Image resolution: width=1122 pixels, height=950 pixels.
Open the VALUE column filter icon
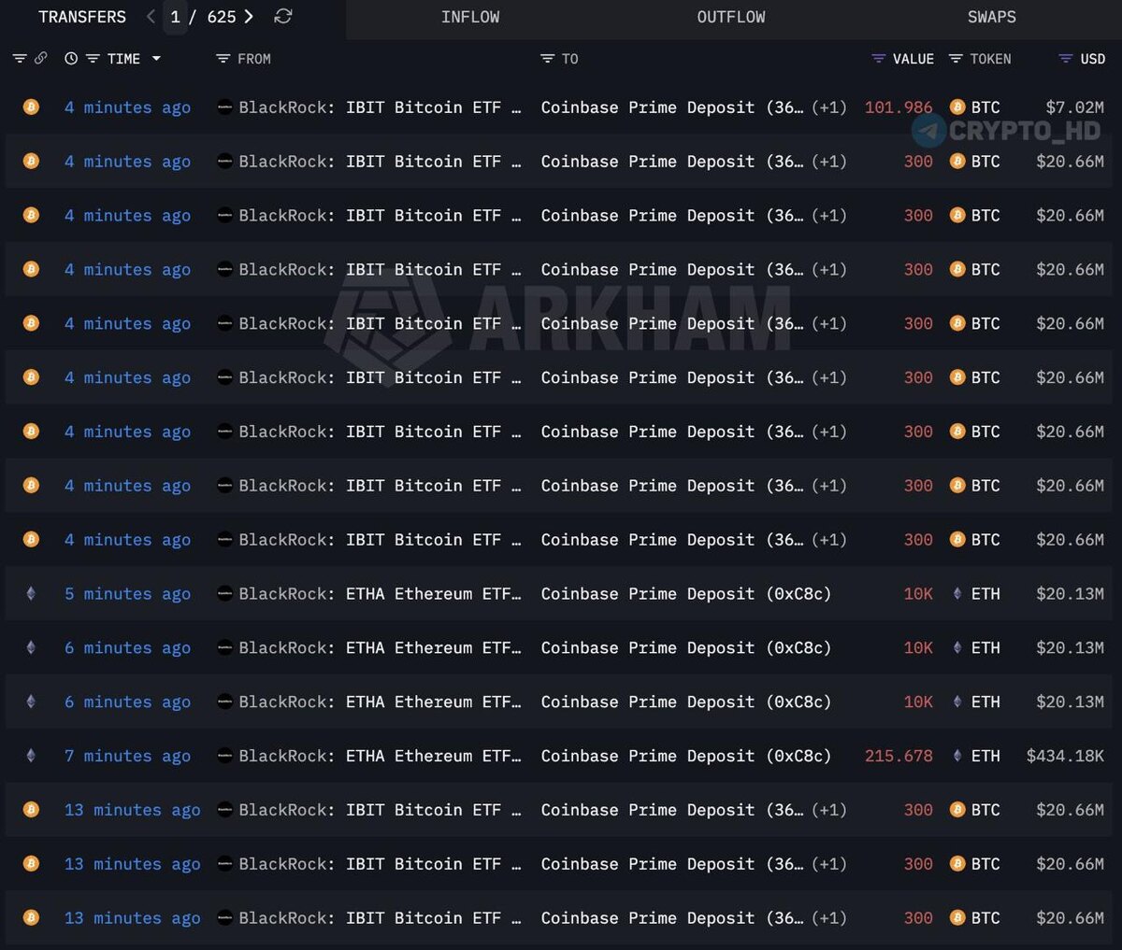pyautogui.click(x=878, y=59)
